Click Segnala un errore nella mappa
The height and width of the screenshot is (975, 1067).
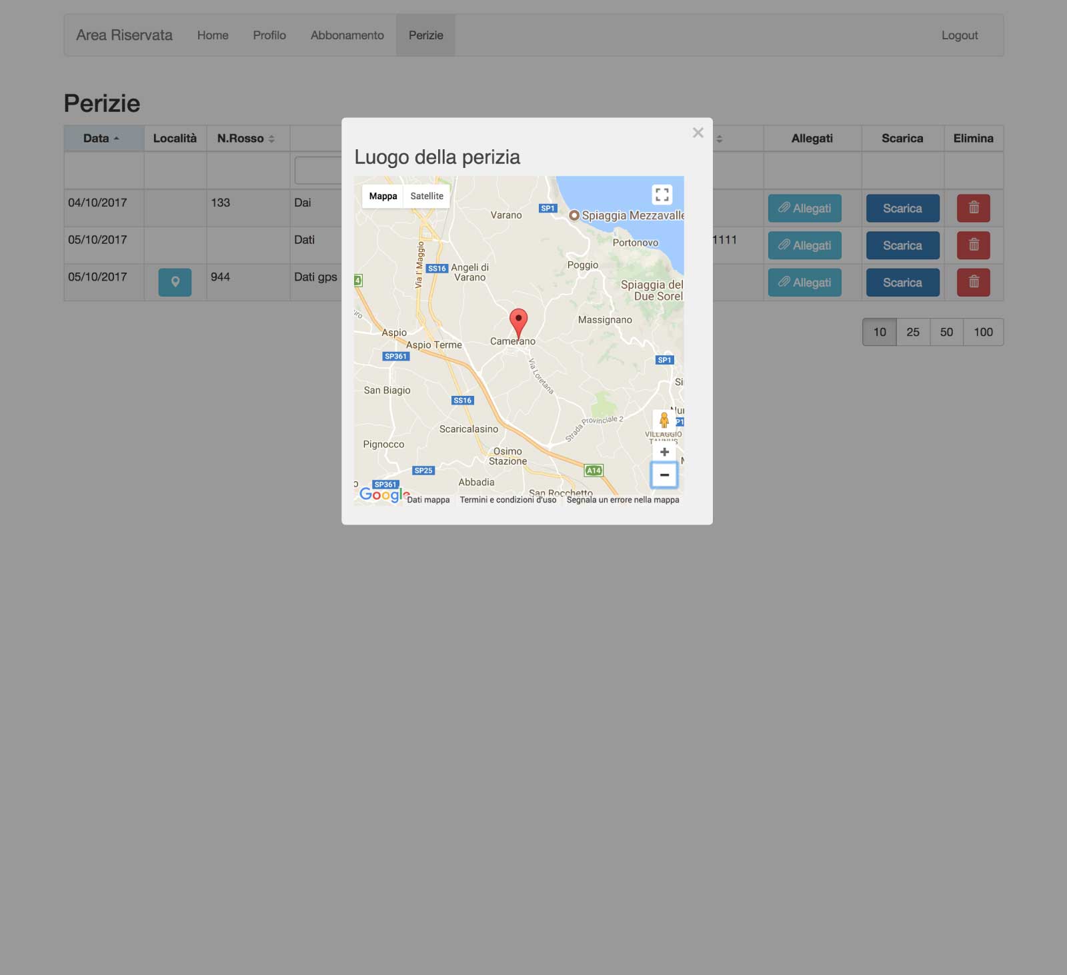[623, 500]
